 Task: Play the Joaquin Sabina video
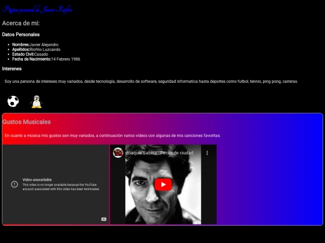pyautogui.click(x=163, y=185)
